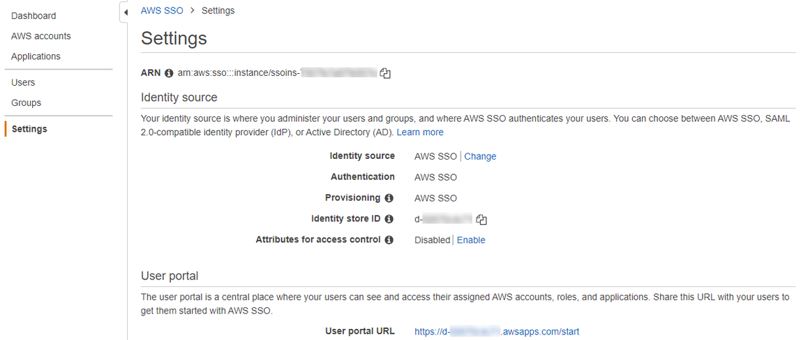Image resolution: width=801 pixels, height=340 pixels.
Task: Show info tooltip next to ARN label
Action: tap(169, 73)
